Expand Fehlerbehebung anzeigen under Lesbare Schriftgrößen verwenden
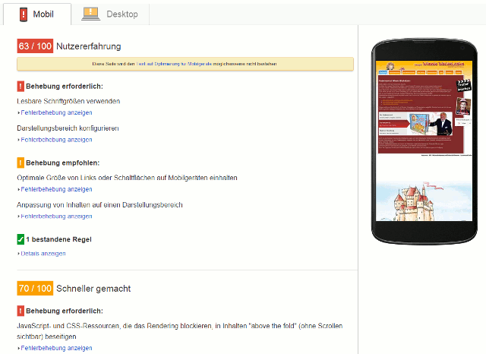Viewport: 486px width, 354px height. [55, 112]
